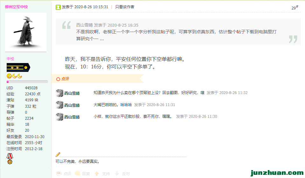305x178 pixels.
Task: Open the 29# floor number link
Action: (x=295, y=8)
